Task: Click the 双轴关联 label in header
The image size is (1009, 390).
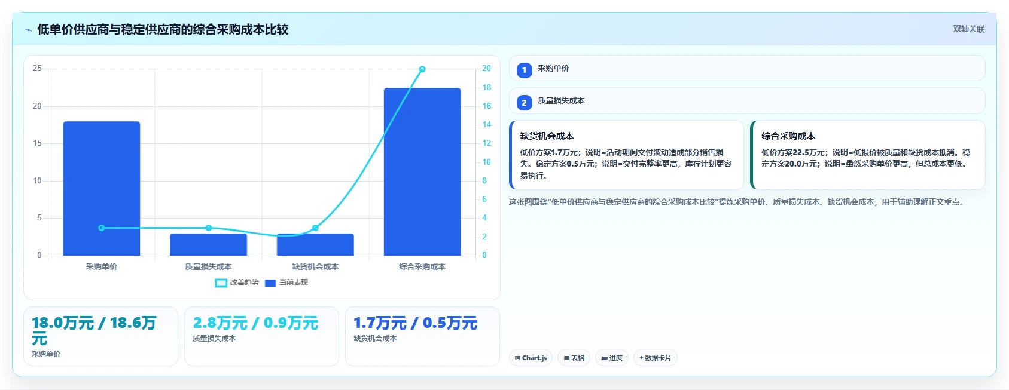Action: click(x=968, y=29)
